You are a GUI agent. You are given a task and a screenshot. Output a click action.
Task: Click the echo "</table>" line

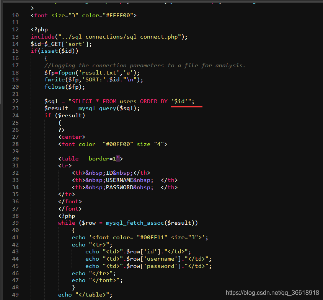tap(85, 295)
